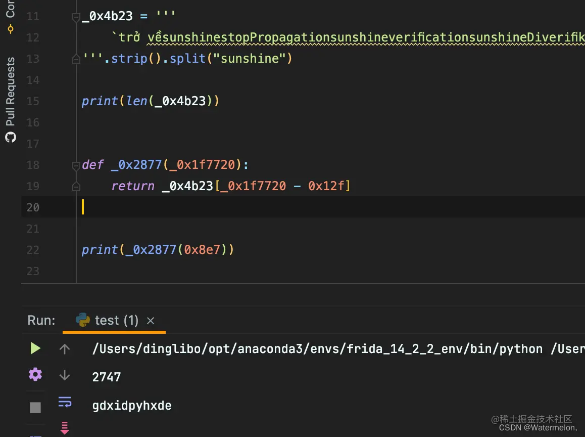Click def _0x2877 definition on line 18

(x=165, y=165)
